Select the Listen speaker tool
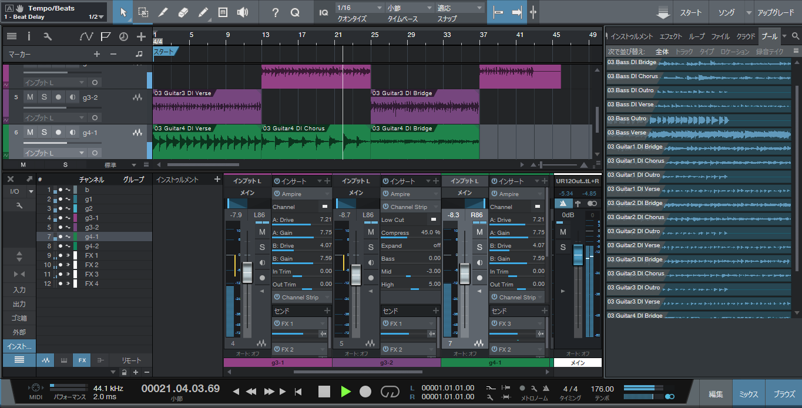 pos(243,12)
